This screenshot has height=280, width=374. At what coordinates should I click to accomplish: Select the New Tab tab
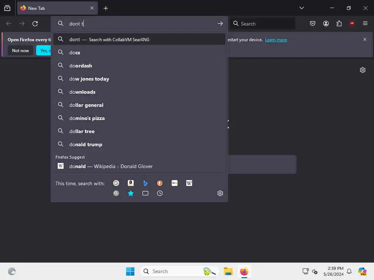(x=57, y=8)
